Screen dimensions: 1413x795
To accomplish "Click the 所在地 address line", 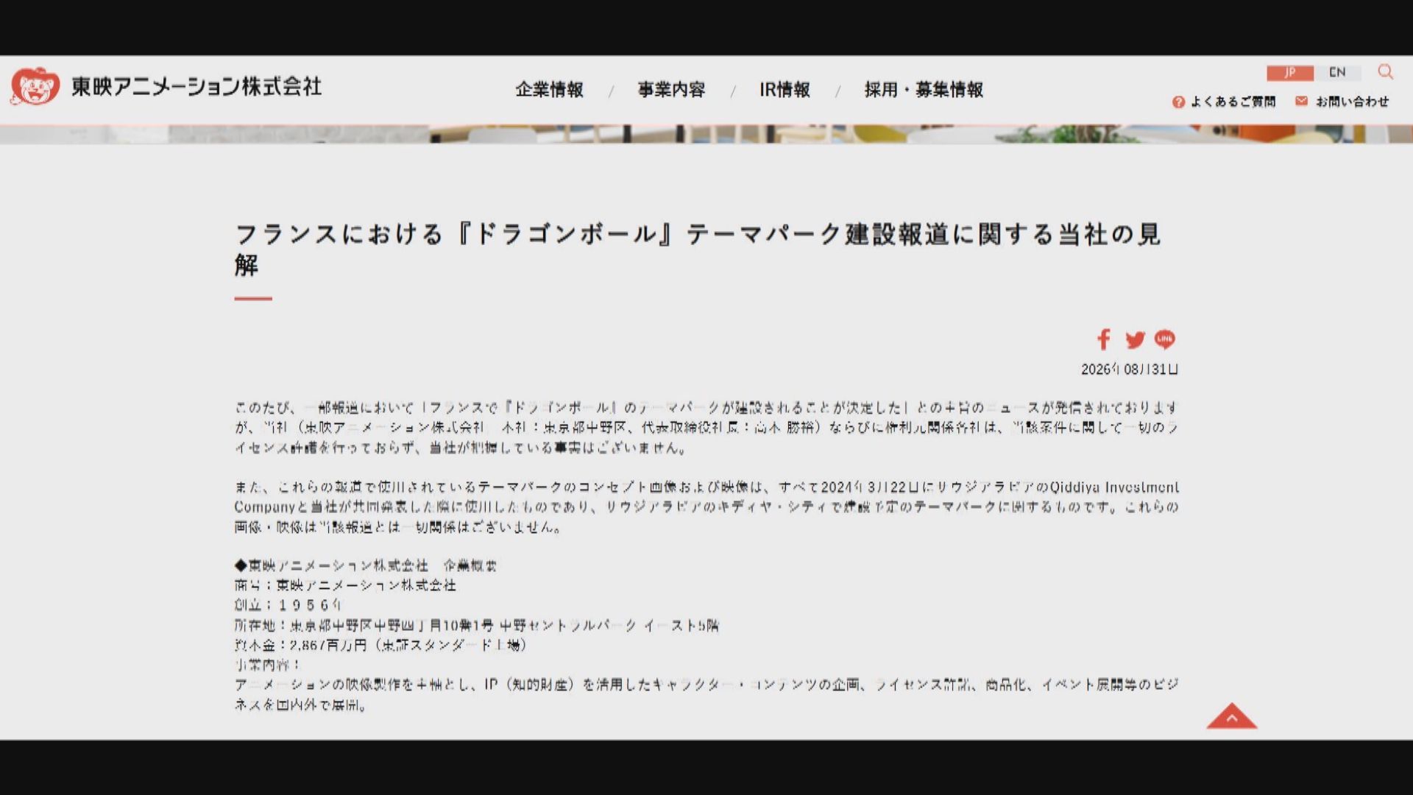I will click(476, 625).
